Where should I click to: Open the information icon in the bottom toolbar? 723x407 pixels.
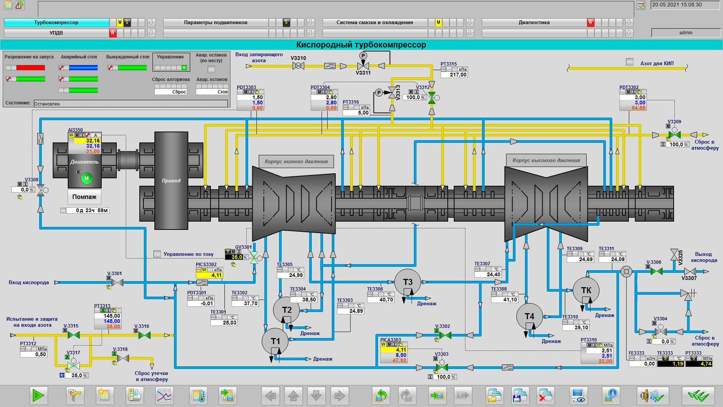pyautogui.click(x=611, y=396)
